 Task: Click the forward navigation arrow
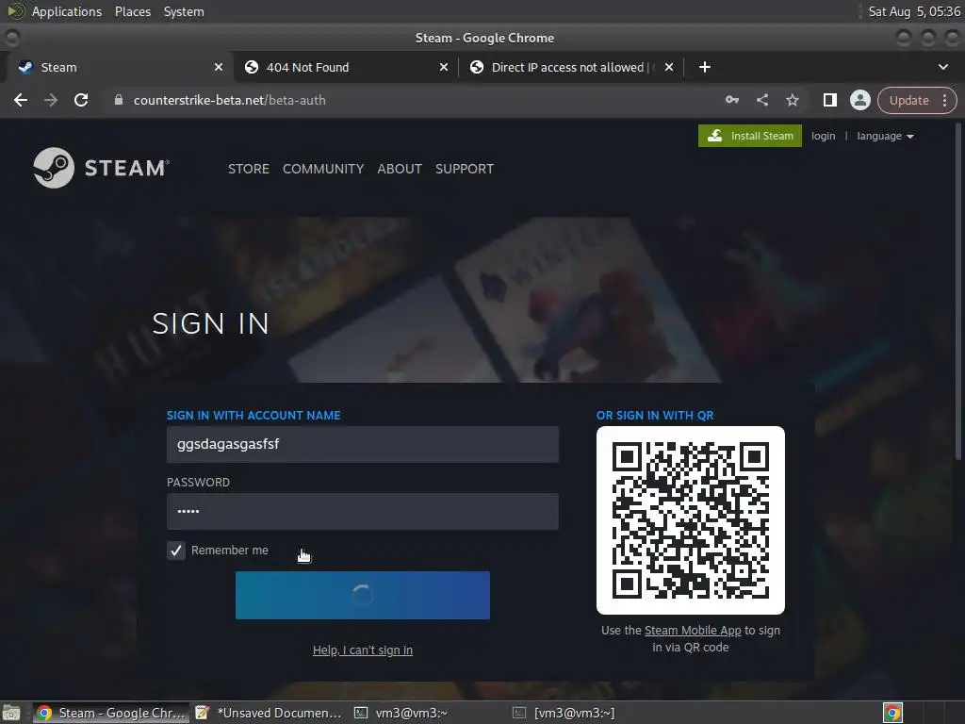click(51, 100)
